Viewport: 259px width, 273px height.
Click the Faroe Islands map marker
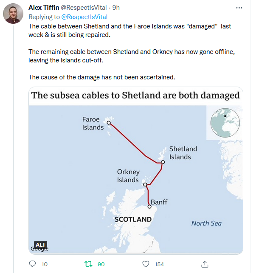[x=109, y=123]
